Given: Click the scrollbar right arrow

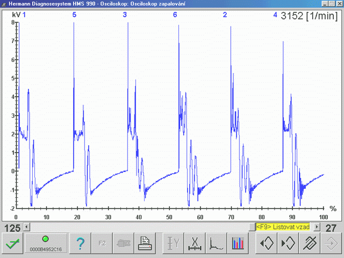Looking at the screenshot, I should click(317, 227).
